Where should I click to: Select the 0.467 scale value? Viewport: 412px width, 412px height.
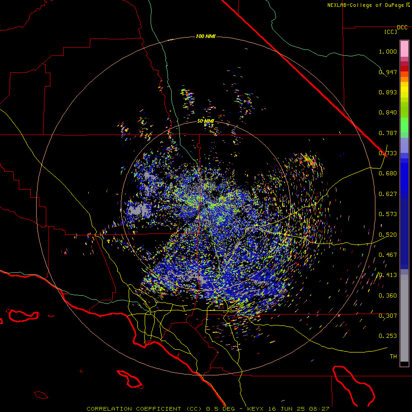(388, 255)
